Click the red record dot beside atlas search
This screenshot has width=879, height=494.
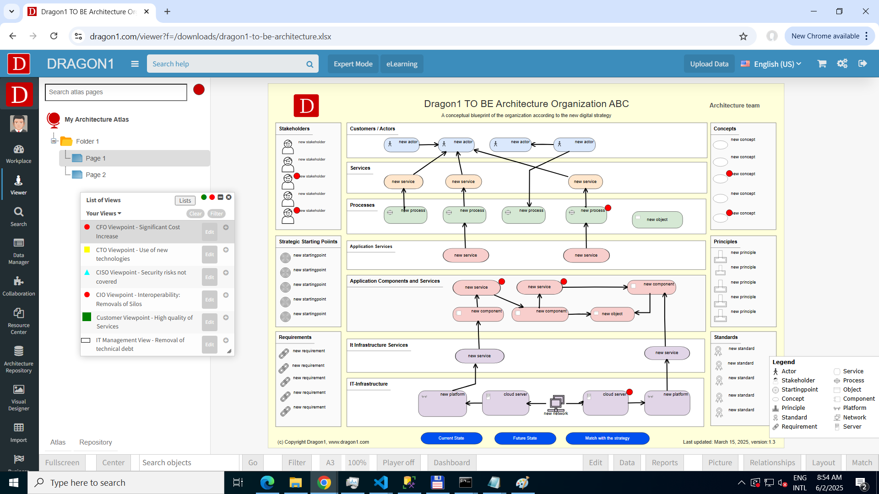coord(199,90)
